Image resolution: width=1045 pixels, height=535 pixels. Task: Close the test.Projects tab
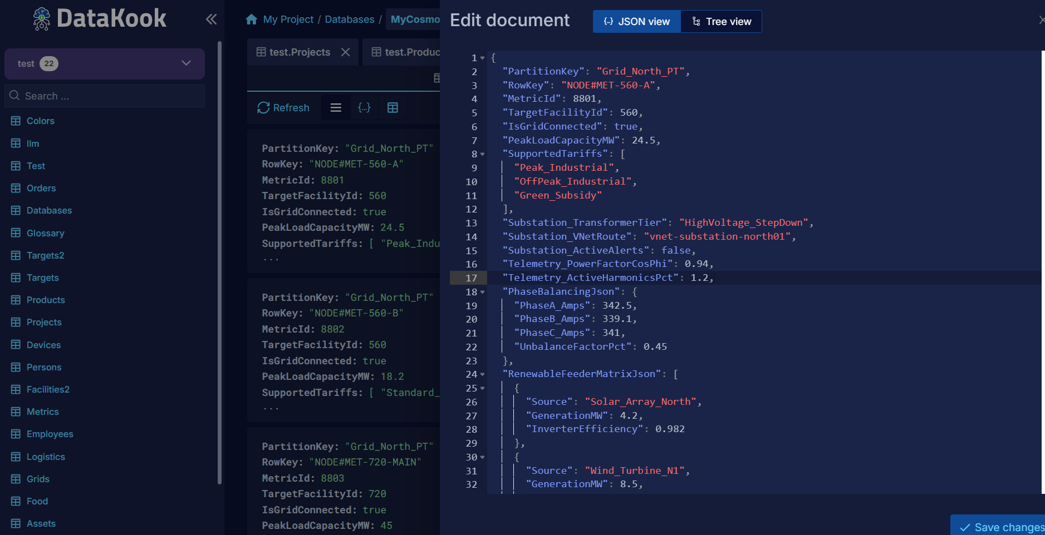pos(346,52)
